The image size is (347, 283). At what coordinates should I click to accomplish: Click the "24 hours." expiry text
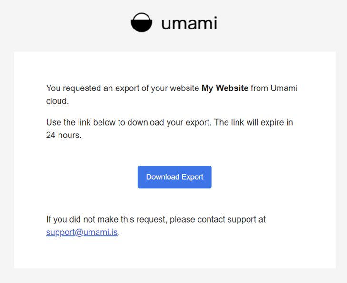[63, 136]
